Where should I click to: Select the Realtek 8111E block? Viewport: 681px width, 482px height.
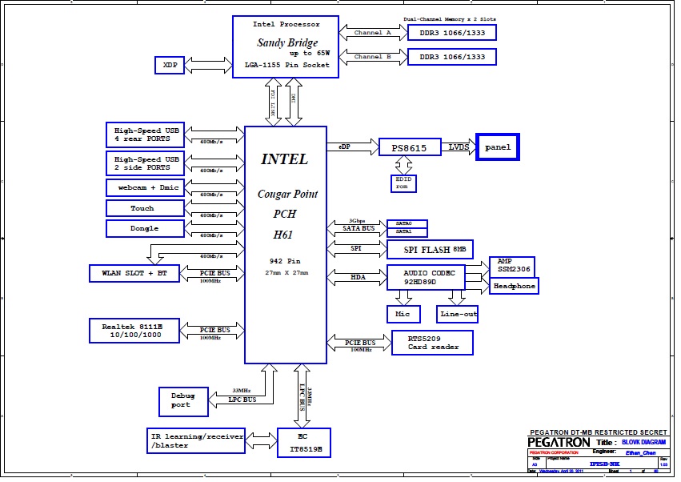pyautogui.click(x=134, y=331)
